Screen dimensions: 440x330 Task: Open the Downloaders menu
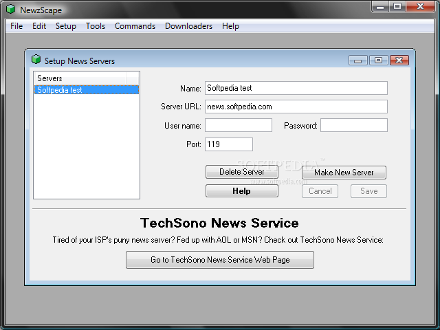(188, 26)
